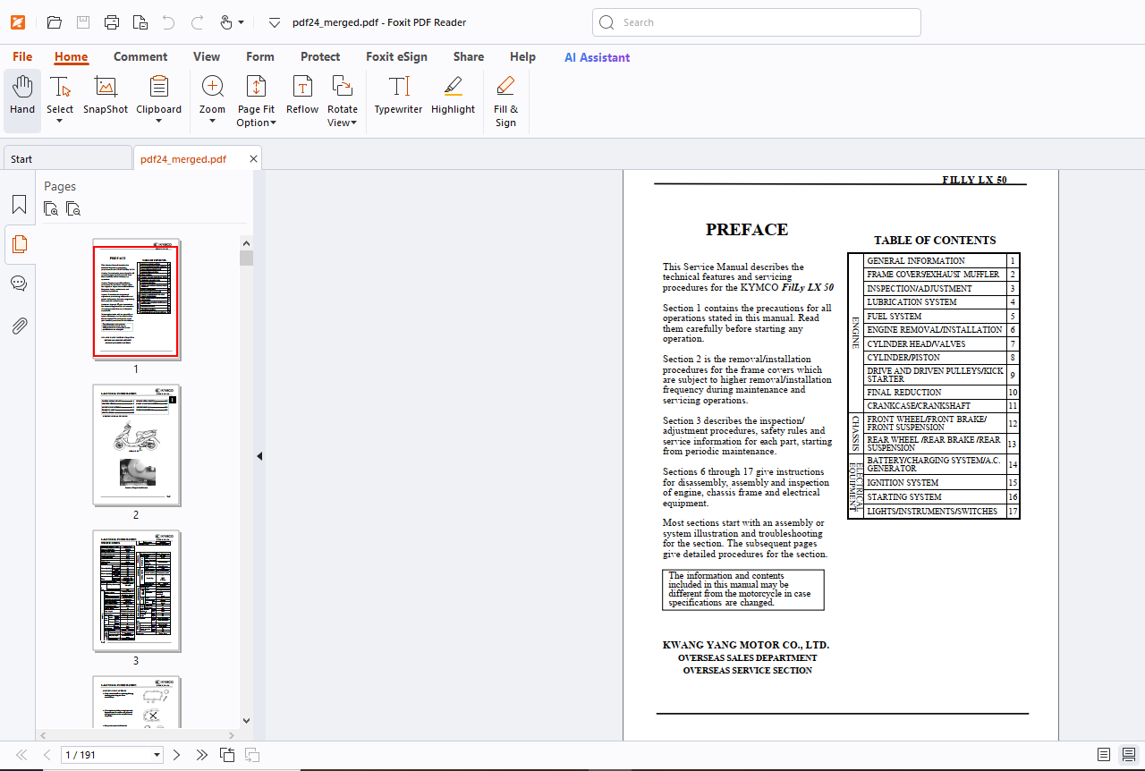
Task: Switch to the Protect ribbon tab
Action: point(320,56)
